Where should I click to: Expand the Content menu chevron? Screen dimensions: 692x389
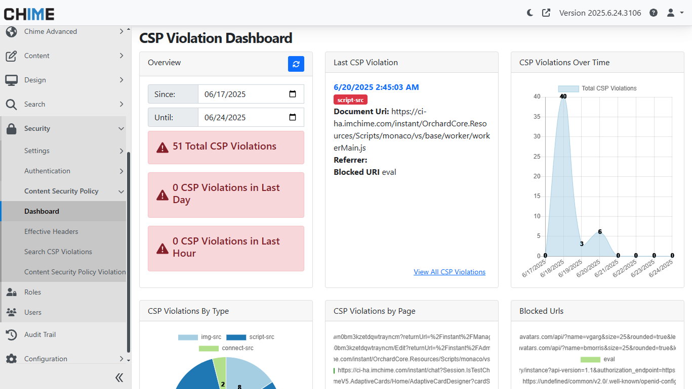click(x=121, y=56)
